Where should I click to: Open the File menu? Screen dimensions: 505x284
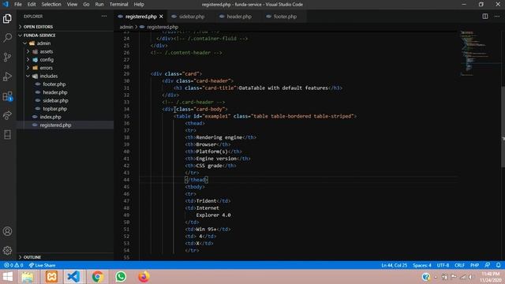pyautogui.click(x=18, y=5)
